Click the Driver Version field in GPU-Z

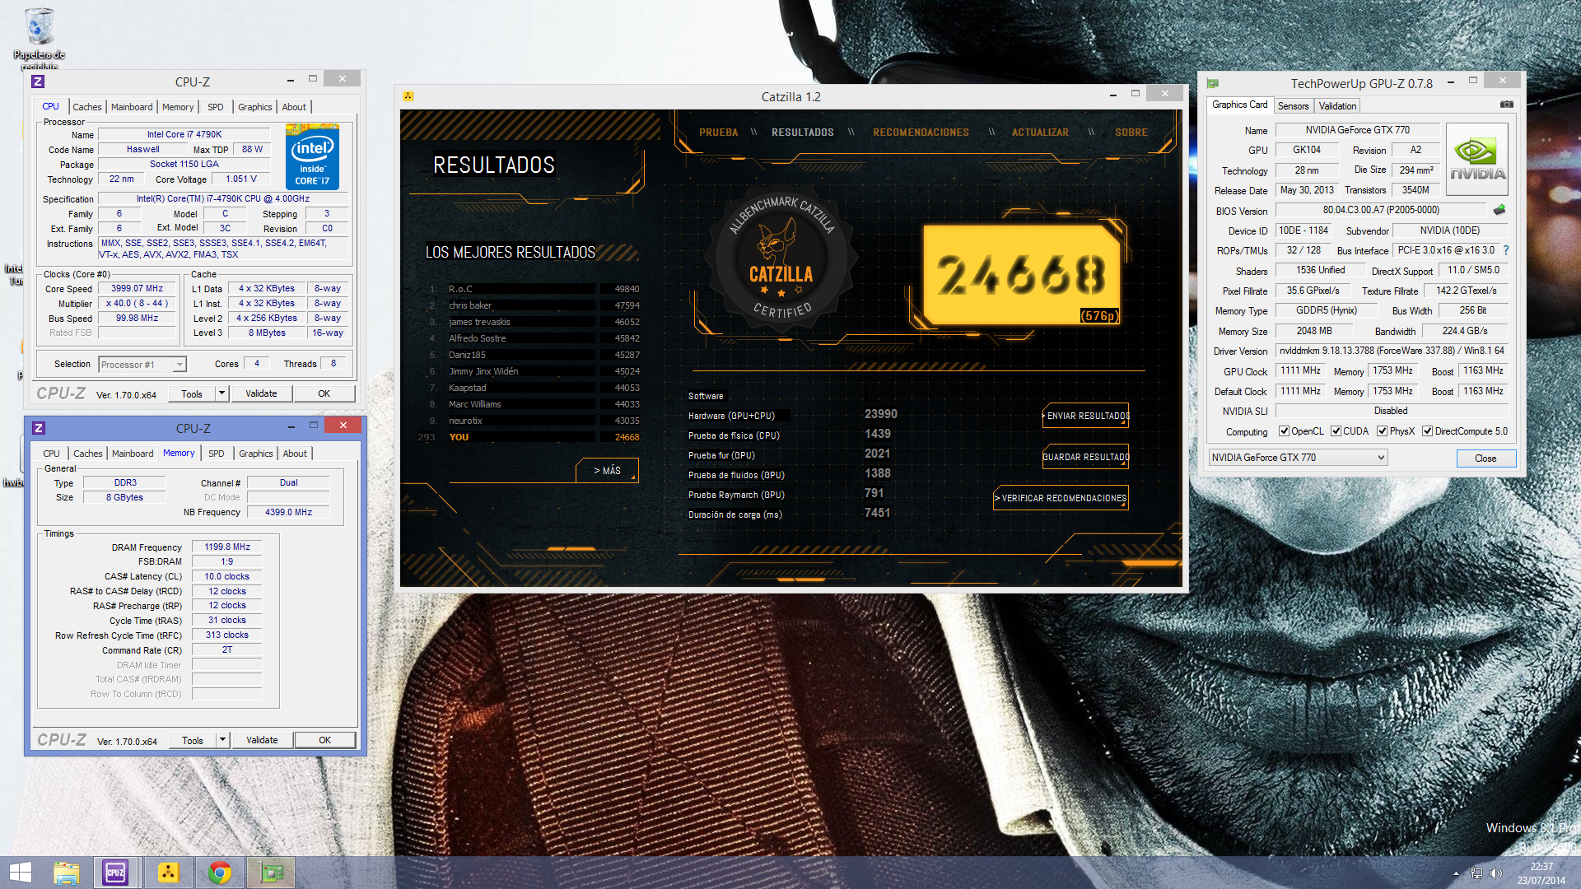(1392, 351)
